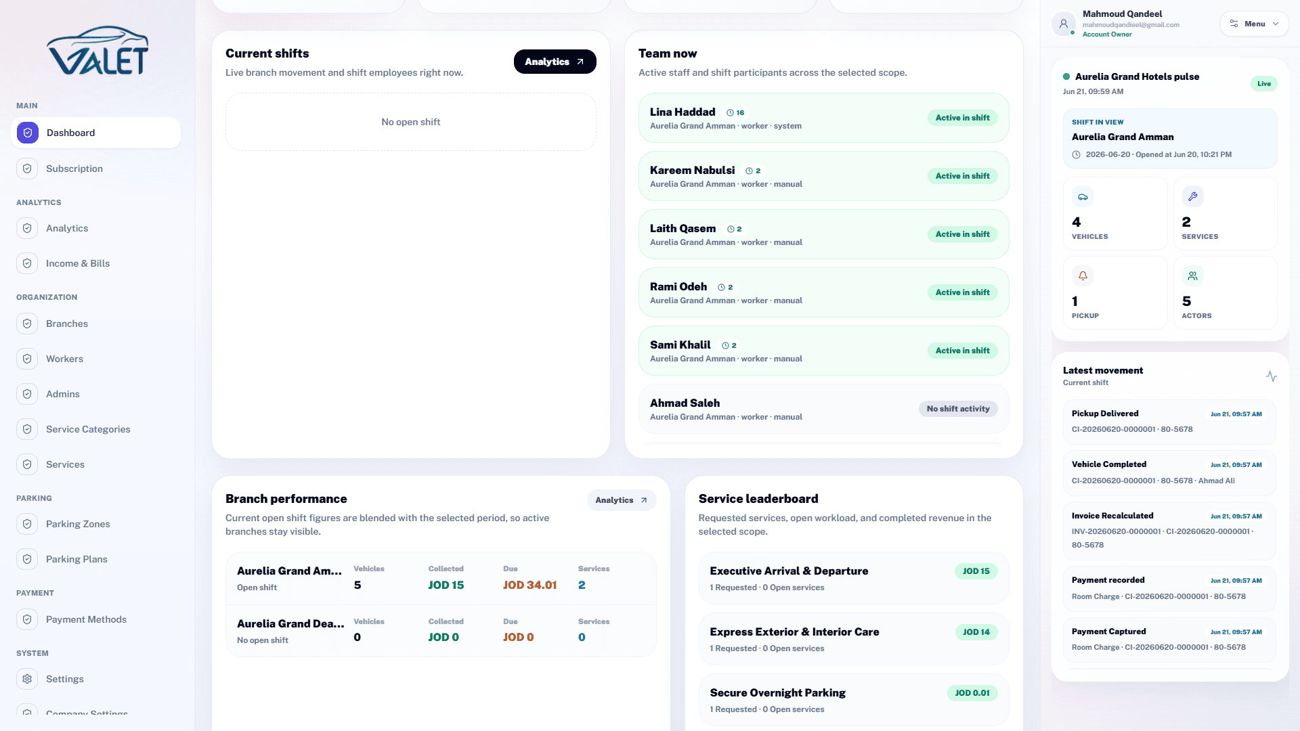Click the Subscription sidebar icon

[x=27, y=169]
